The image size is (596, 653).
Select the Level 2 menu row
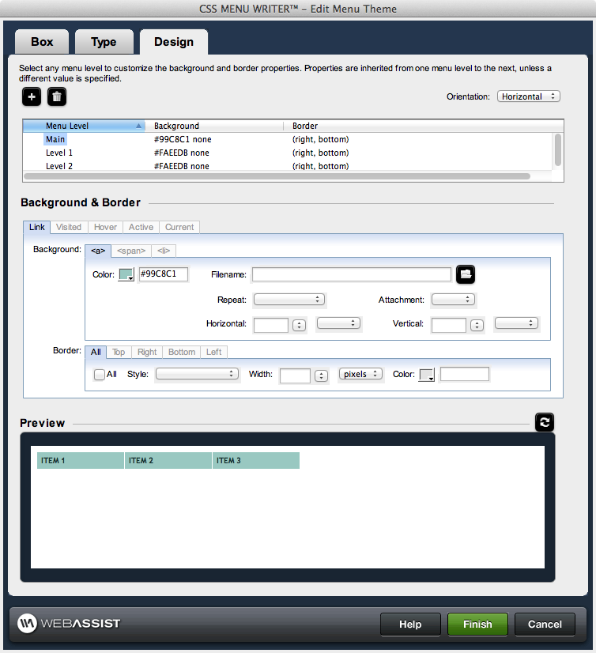point(288,166)
